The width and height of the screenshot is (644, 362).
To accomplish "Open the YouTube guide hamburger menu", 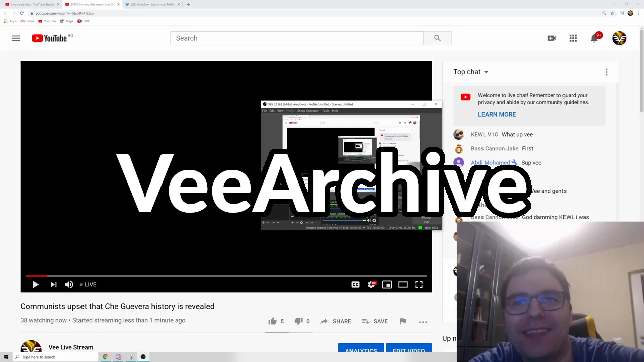I will [16, 38].
